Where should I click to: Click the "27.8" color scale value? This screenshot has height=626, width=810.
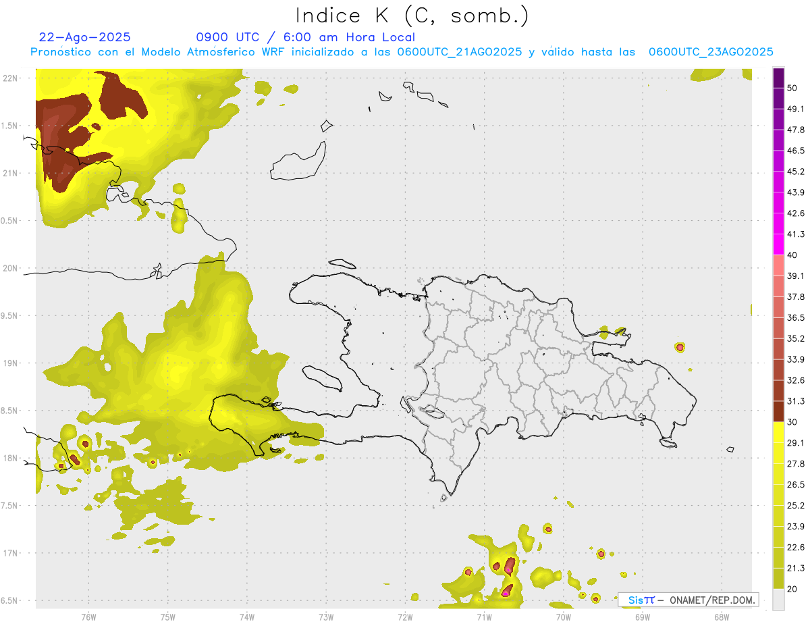pos(796,463)
